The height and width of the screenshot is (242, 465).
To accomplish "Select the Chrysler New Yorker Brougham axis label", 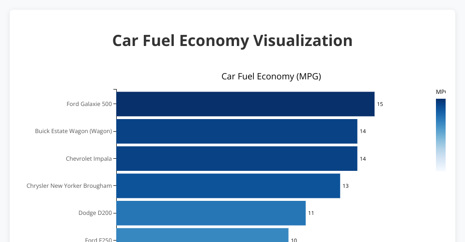I will coord(69,186).
